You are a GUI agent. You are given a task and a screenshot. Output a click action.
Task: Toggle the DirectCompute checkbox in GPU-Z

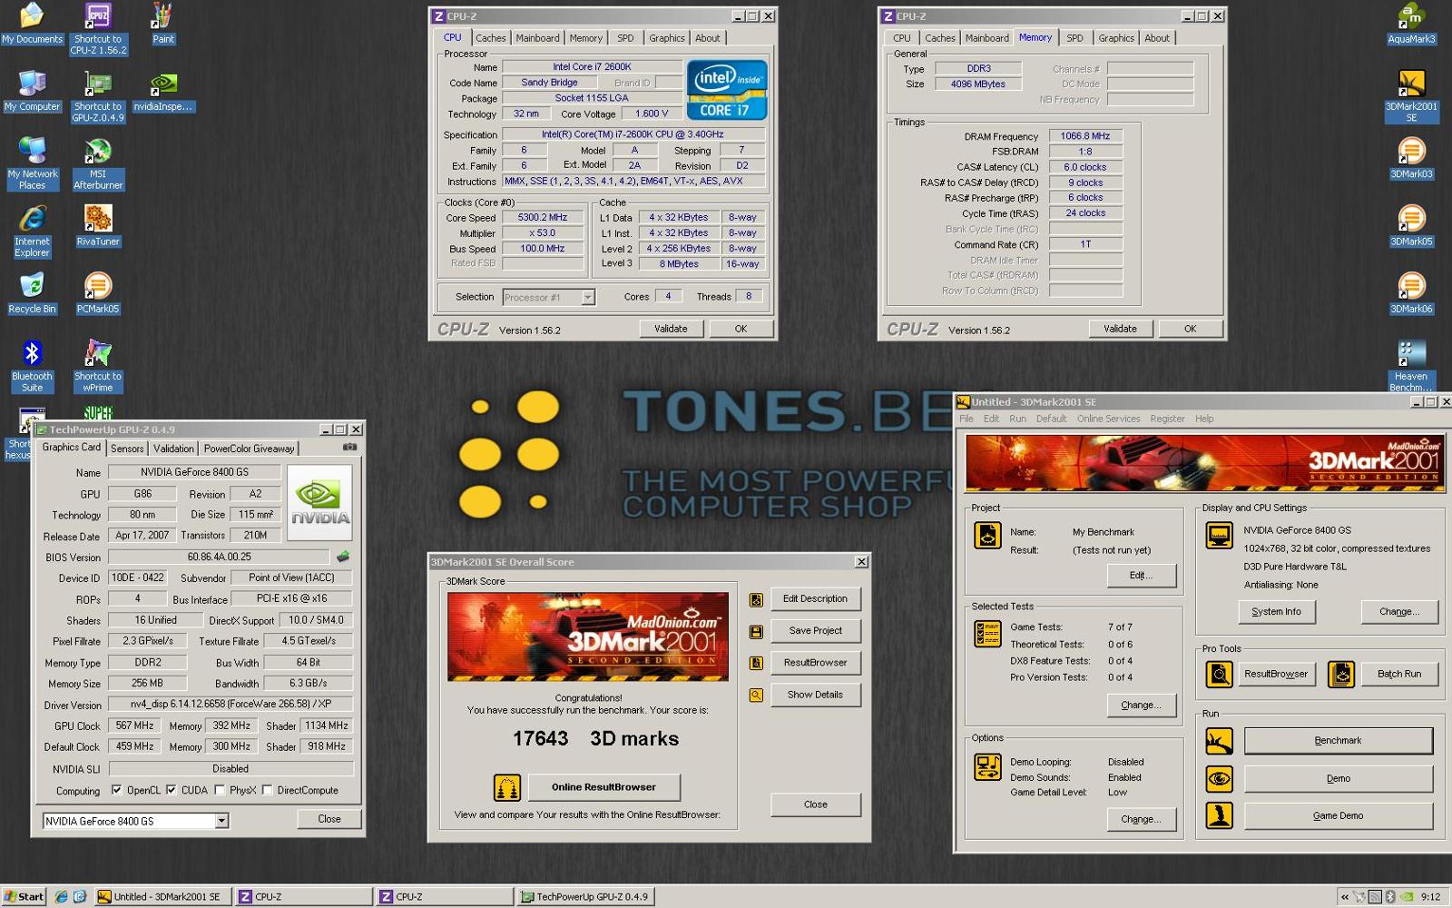point(267,790)
